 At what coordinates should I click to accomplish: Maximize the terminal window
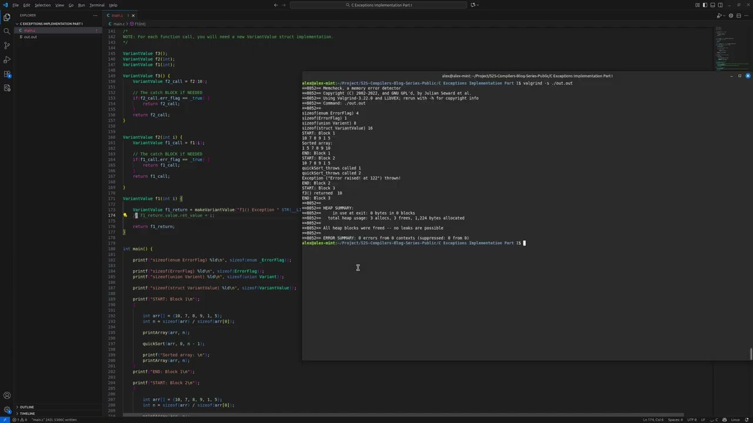pos(739,76)
